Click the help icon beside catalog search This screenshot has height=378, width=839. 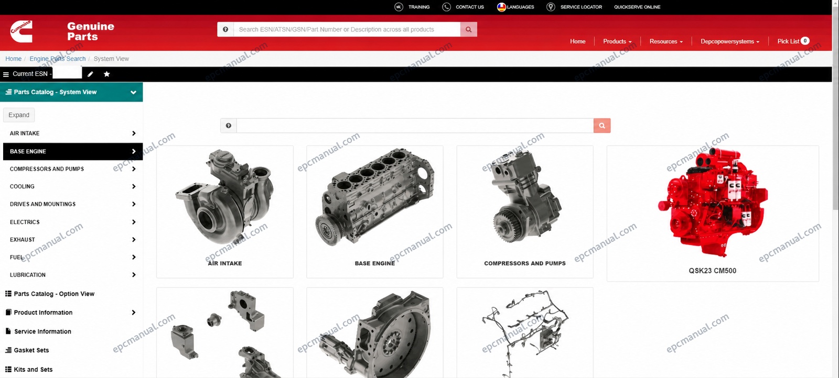point(229,126)
